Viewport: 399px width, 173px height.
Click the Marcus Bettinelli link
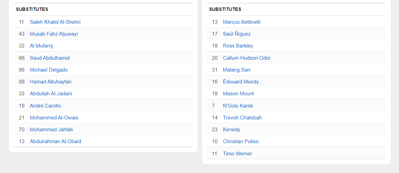241,22
